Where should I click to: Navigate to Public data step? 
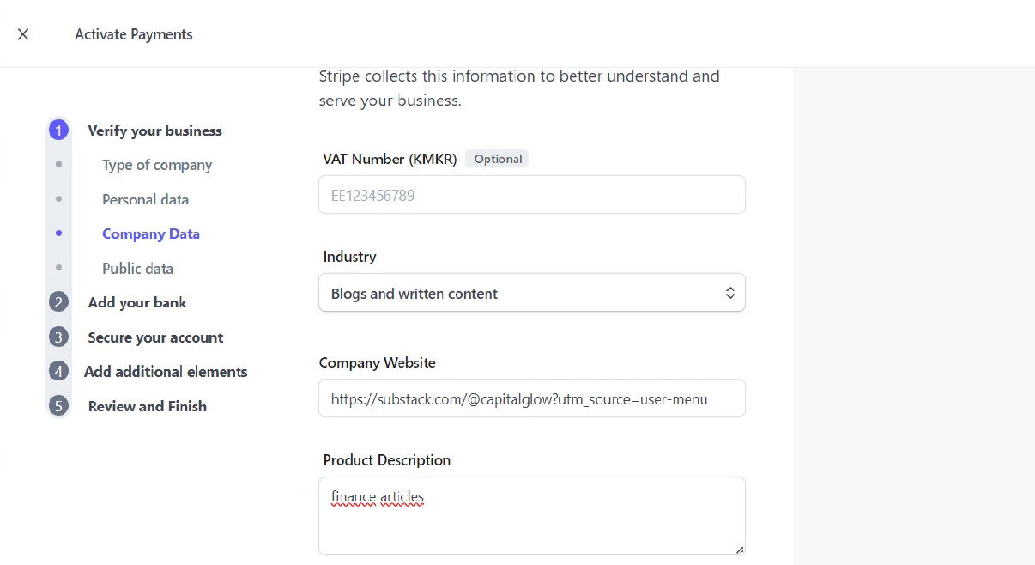[137, 269]
